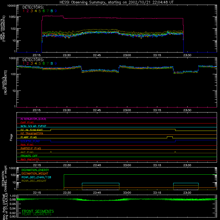Click the 'Mon. Rate LIVETIME' axis label

tap(4, 207)
